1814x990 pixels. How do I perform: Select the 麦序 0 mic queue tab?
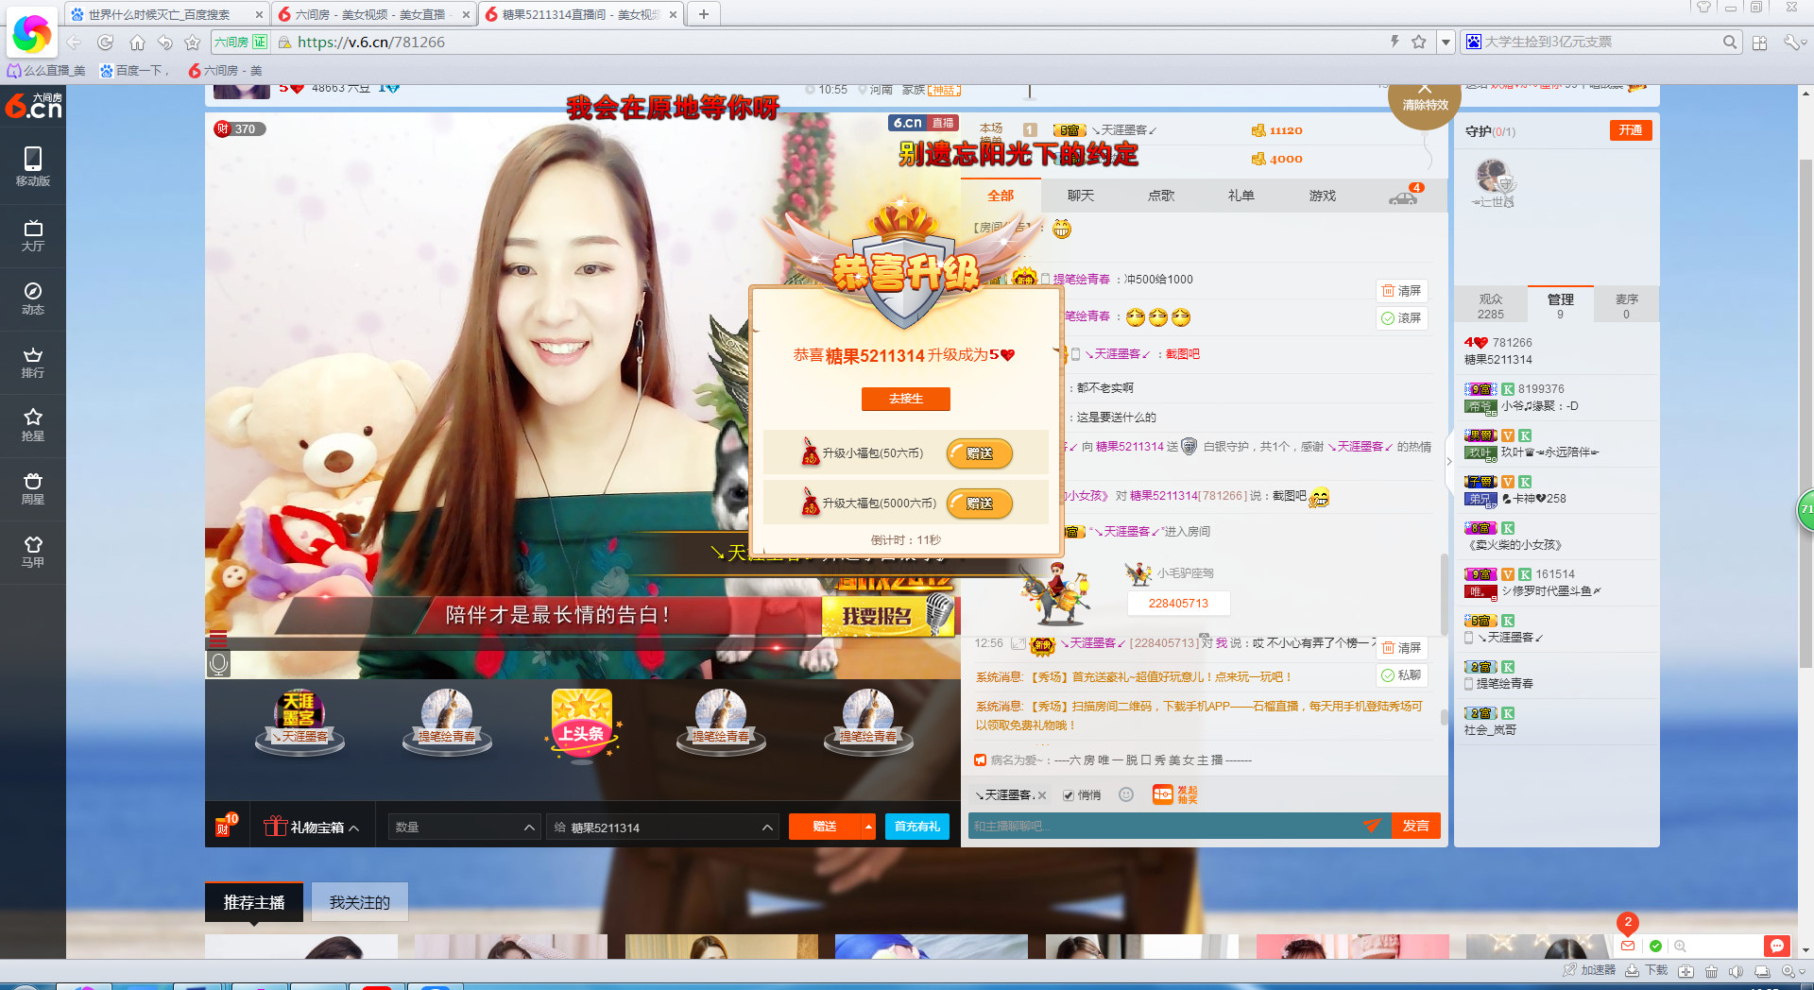pyautogui.click(x=1626, y=306)
